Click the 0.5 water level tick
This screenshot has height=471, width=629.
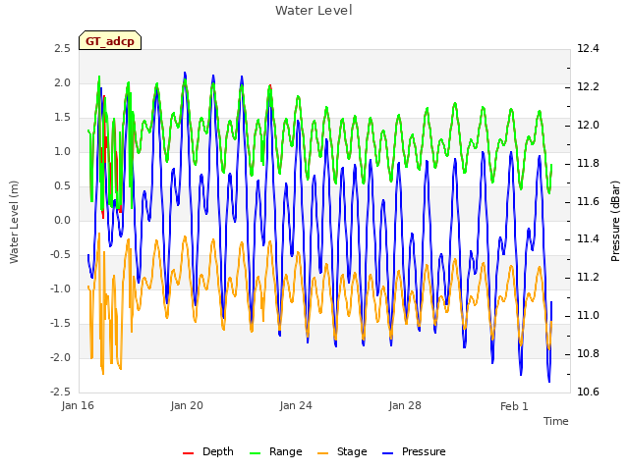click(62, 186)
